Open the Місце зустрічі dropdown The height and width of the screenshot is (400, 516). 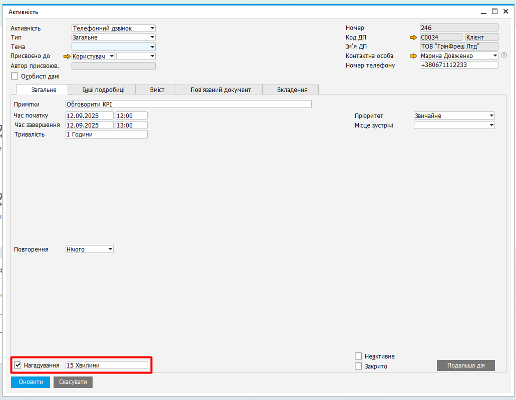(x=491, y=125)
